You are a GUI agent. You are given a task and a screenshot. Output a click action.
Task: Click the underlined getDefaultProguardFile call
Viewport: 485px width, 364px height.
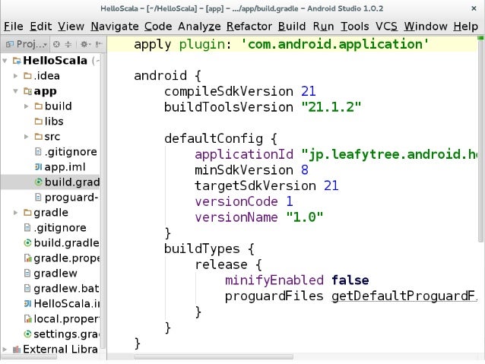(x=404, y=296)
